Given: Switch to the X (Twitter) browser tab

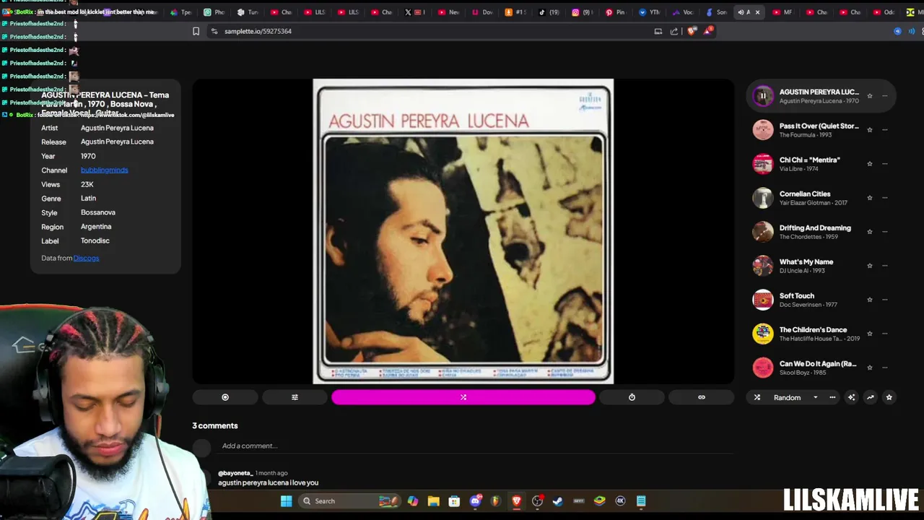Looking at the screenshot, I should click(413, 12).
